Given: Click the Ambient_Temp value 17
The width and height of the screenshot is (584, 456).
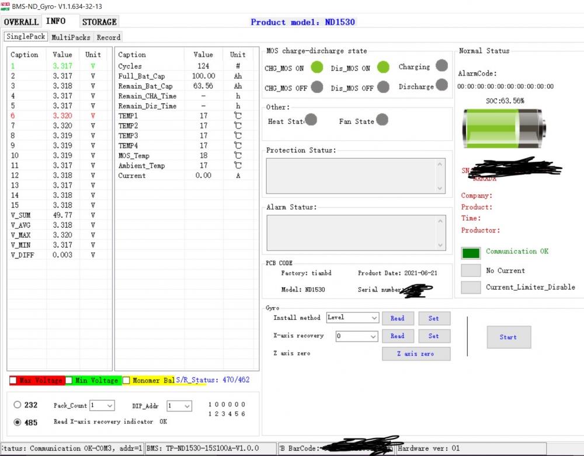Looking at the screenshot, I should (203, 165).
